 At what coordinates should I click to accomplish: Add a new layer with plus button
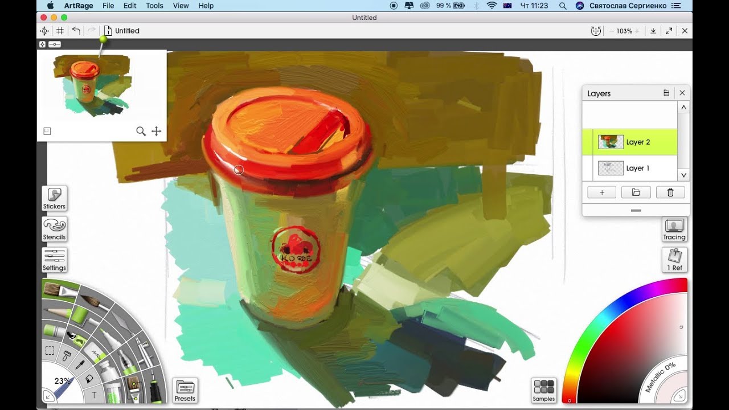click(602, 192)
